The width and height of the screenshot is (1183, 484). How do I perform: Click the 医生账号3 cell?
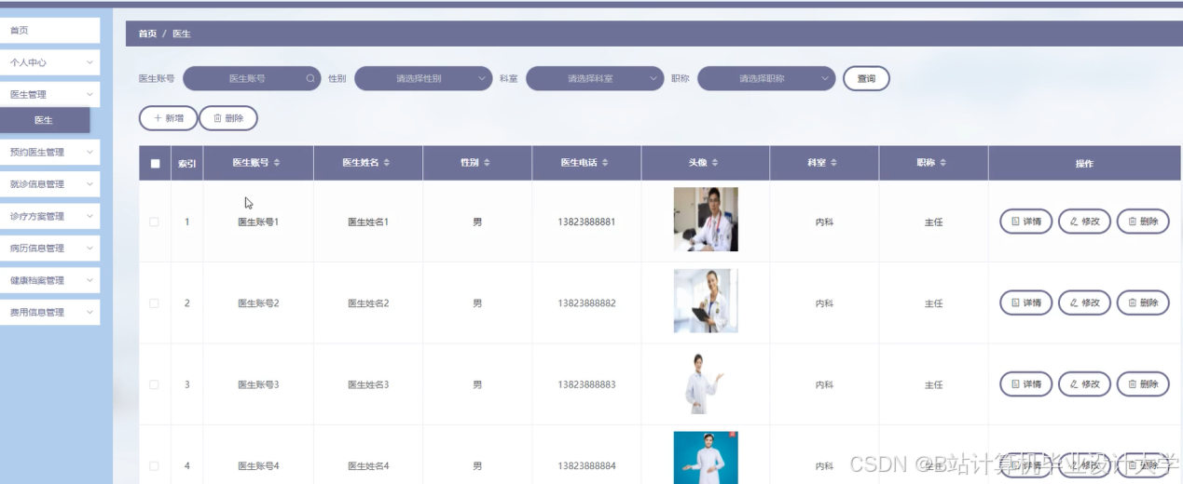(258, 384)
